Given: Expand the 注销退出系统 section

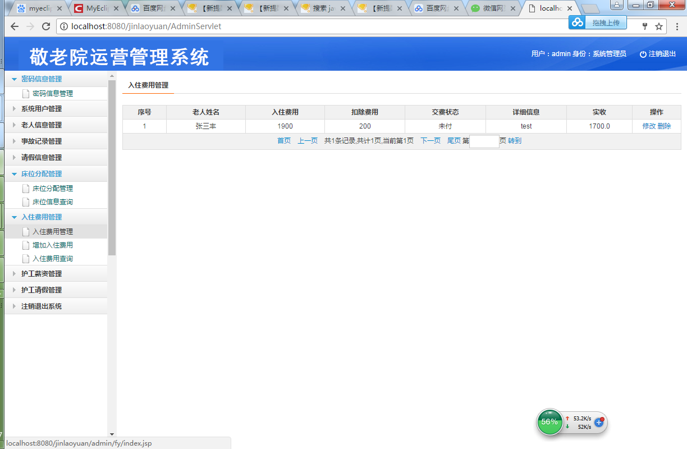Looking at the screenshot, I should [x=15, y=306].
